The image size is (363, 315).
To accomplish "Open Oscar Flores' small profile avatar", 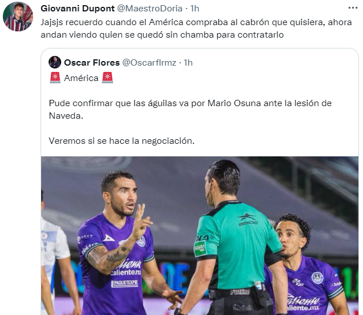I will (55, 62).
